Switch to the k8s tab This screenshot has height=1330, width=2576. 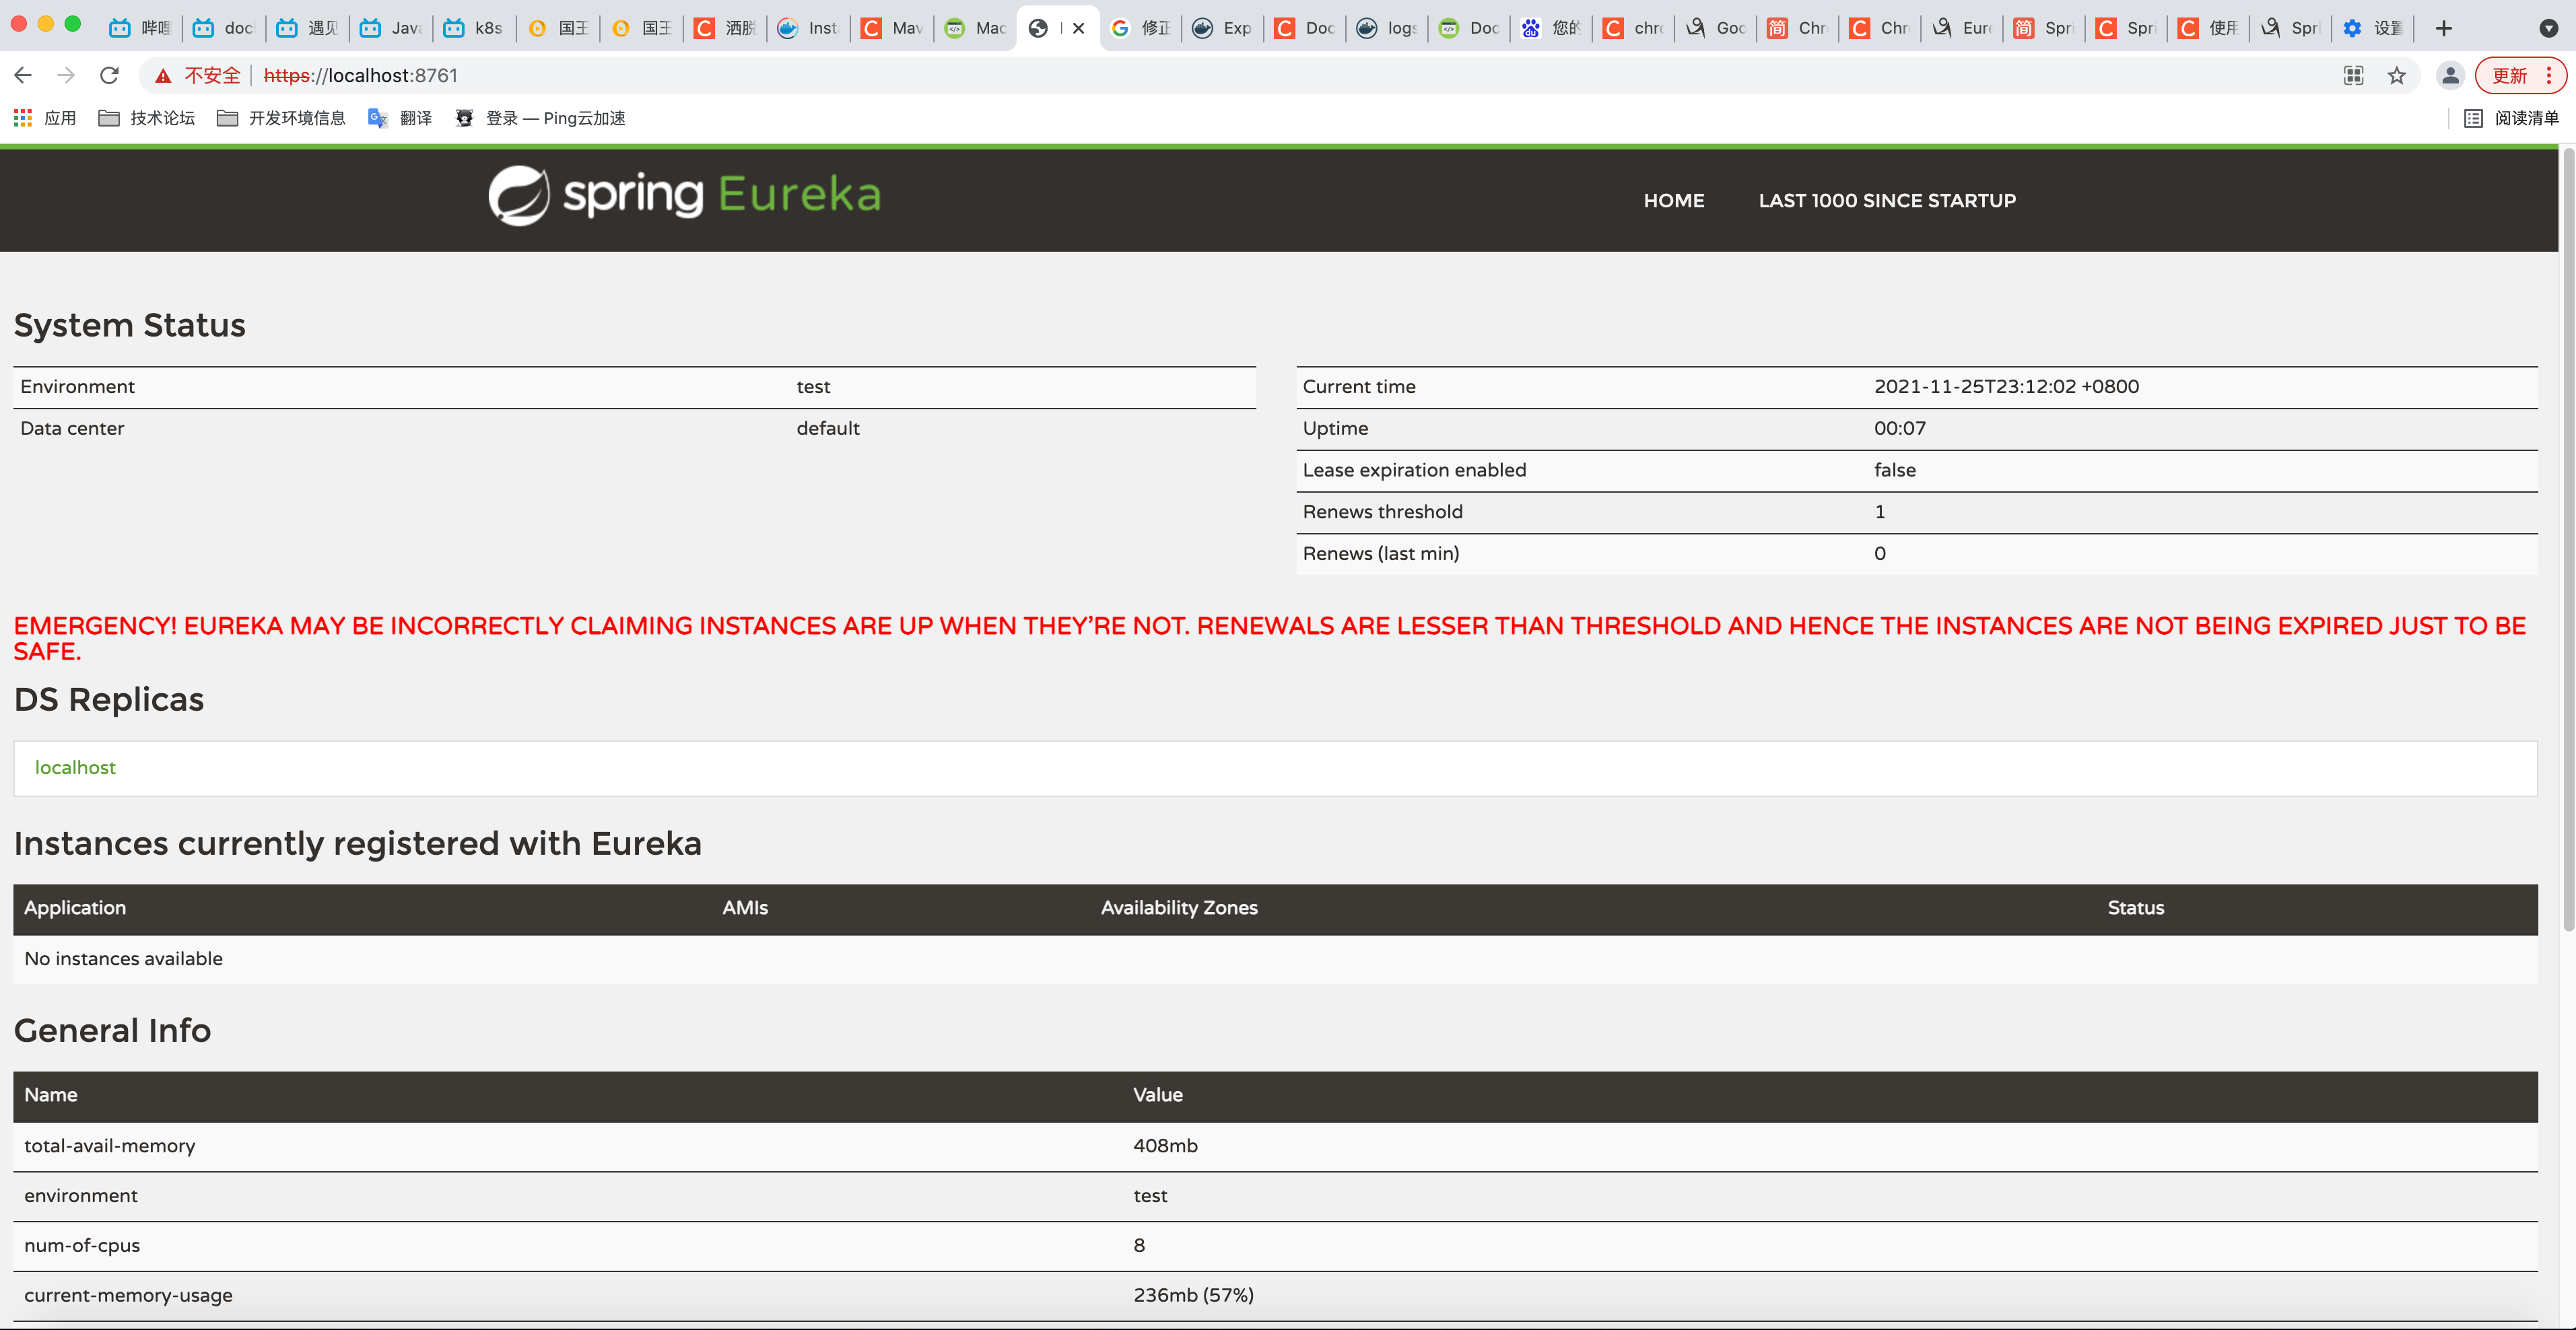click(473, 28)
